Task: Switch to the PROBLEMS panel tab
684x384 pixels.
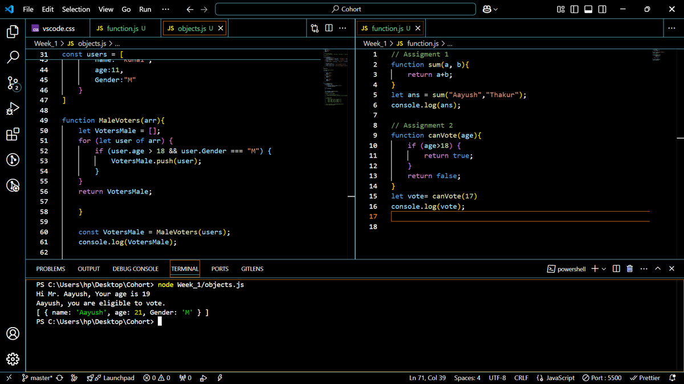Action: tap(51, 269)
